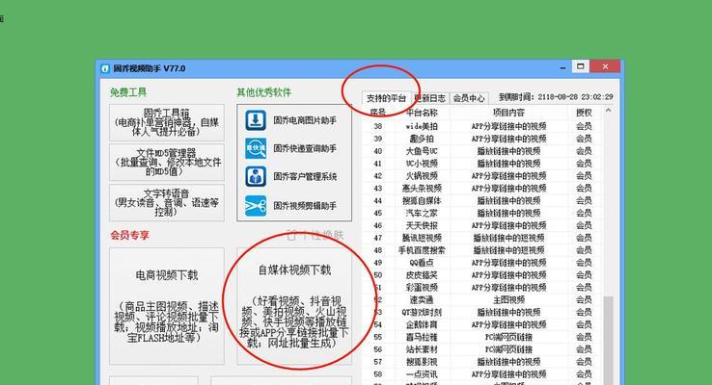
Task: Select the 皮皮搞笑 platform row
Action: click(x=482, y=275)
